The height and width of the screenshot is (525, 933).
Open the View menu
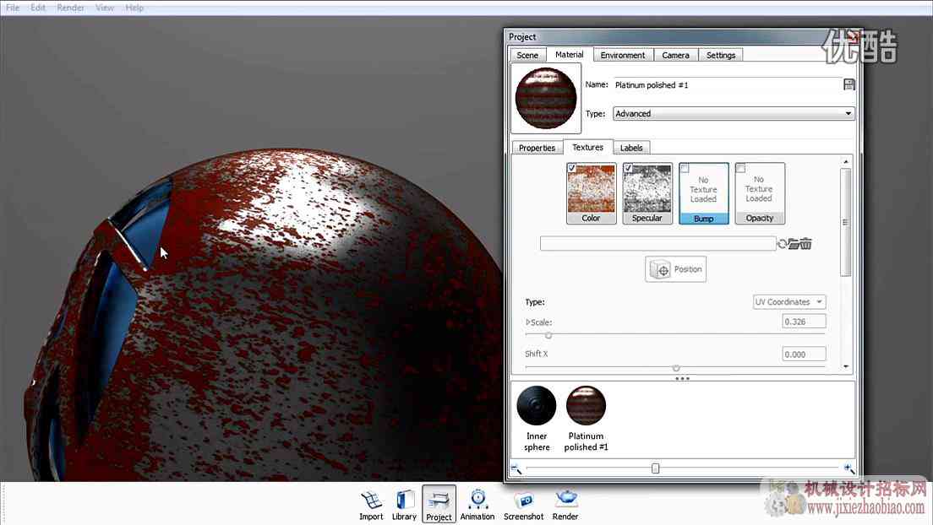click(105, 8)
